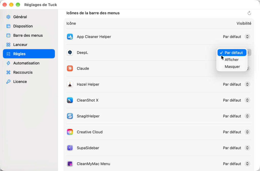The width and height of the screenshot is (260, 171).
Task: Select the Règles sidebar section
Action: tap(29, 54)
